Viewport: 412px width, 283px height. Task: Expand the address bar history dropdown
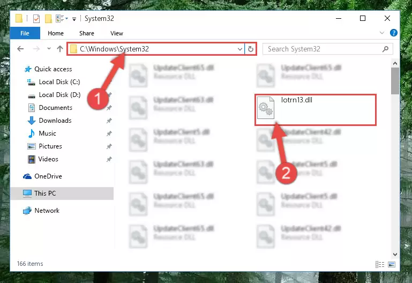(x=239, y=49)
